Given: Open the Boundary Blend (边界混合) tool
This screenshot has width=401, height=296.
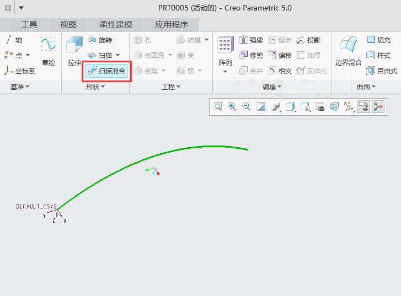Looking at the screenshot, I should click(348, 51).
